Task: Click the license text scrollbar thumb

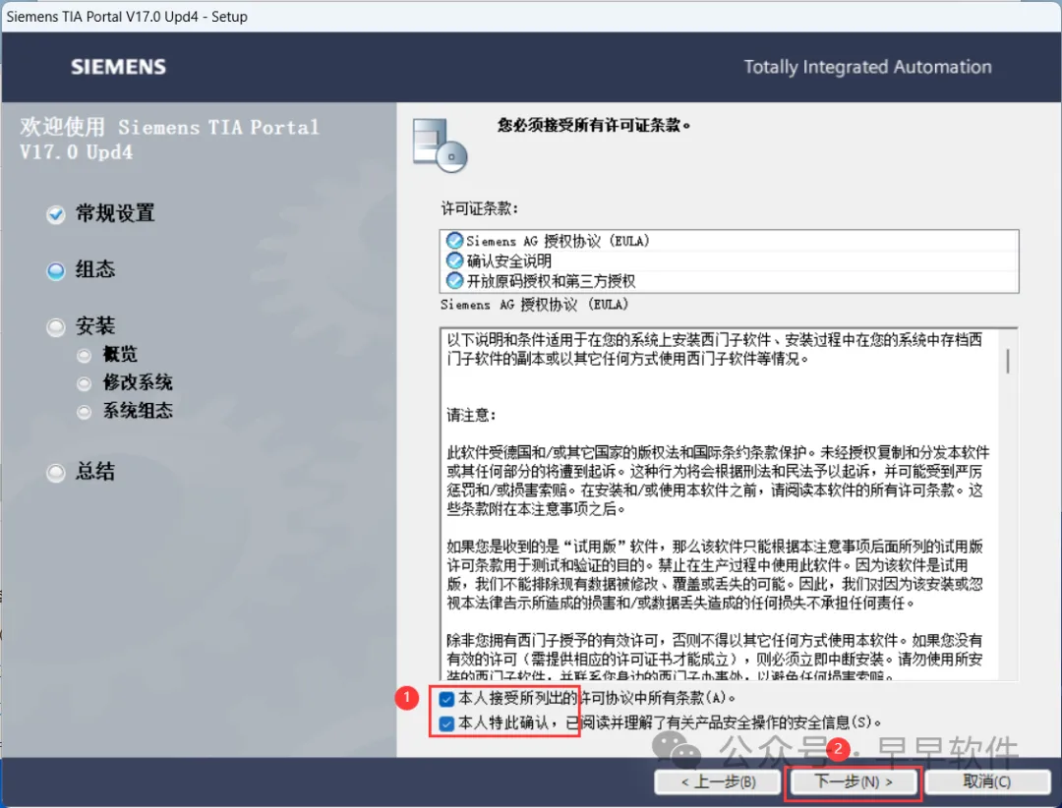Action: tap(1008, 361)
